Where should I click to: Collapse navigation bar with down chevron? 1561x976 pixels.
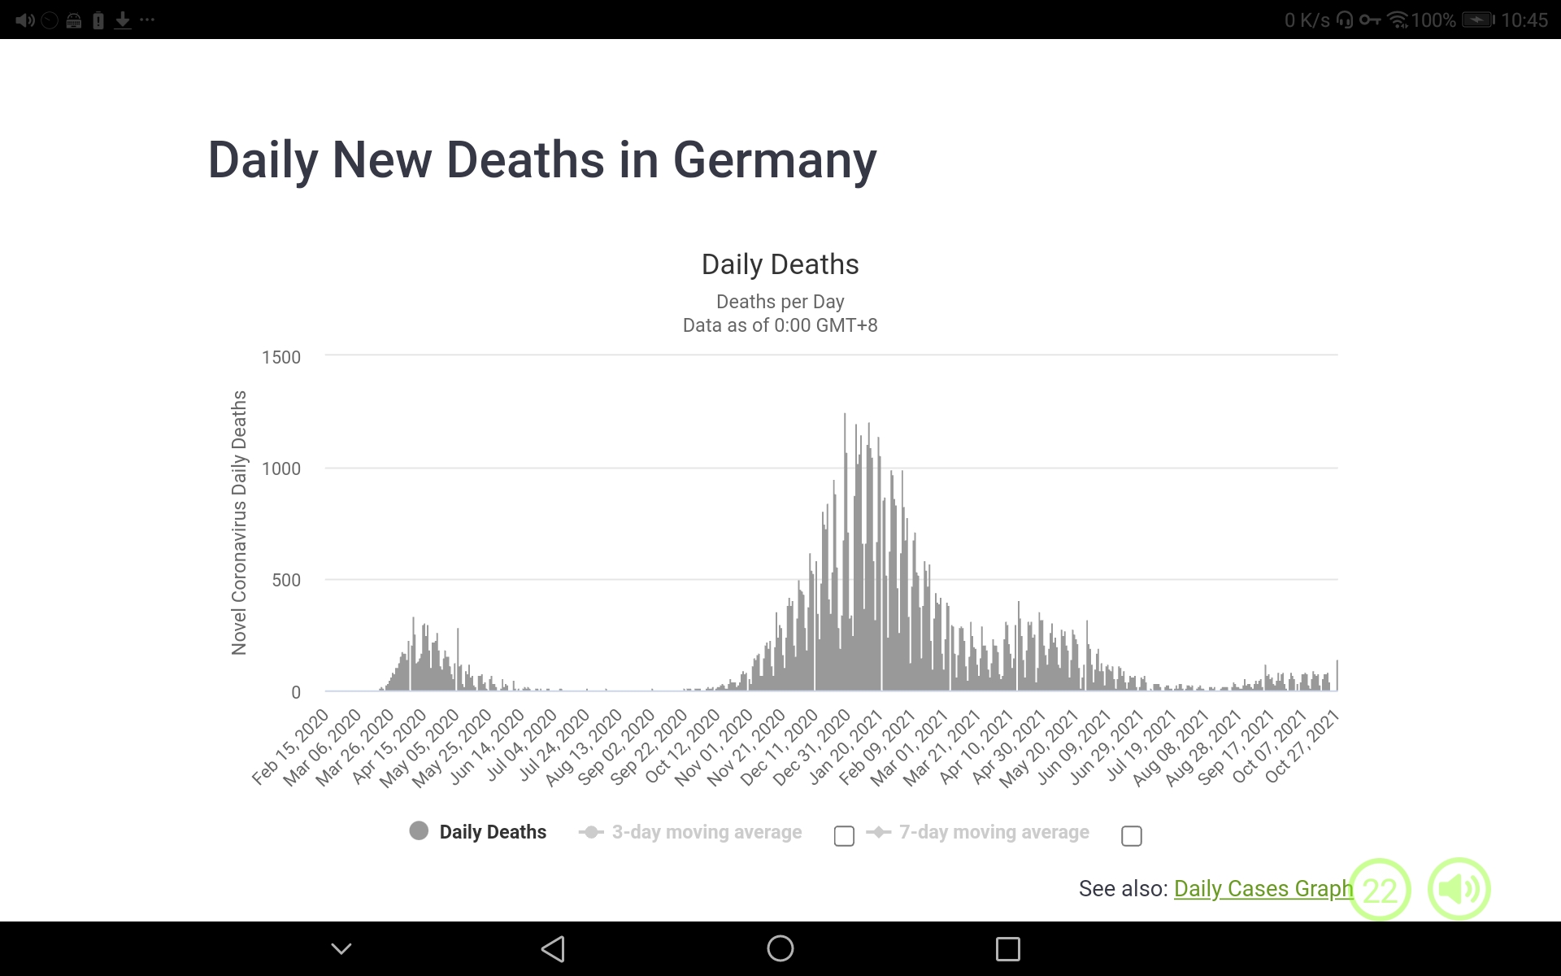[341, 948]
